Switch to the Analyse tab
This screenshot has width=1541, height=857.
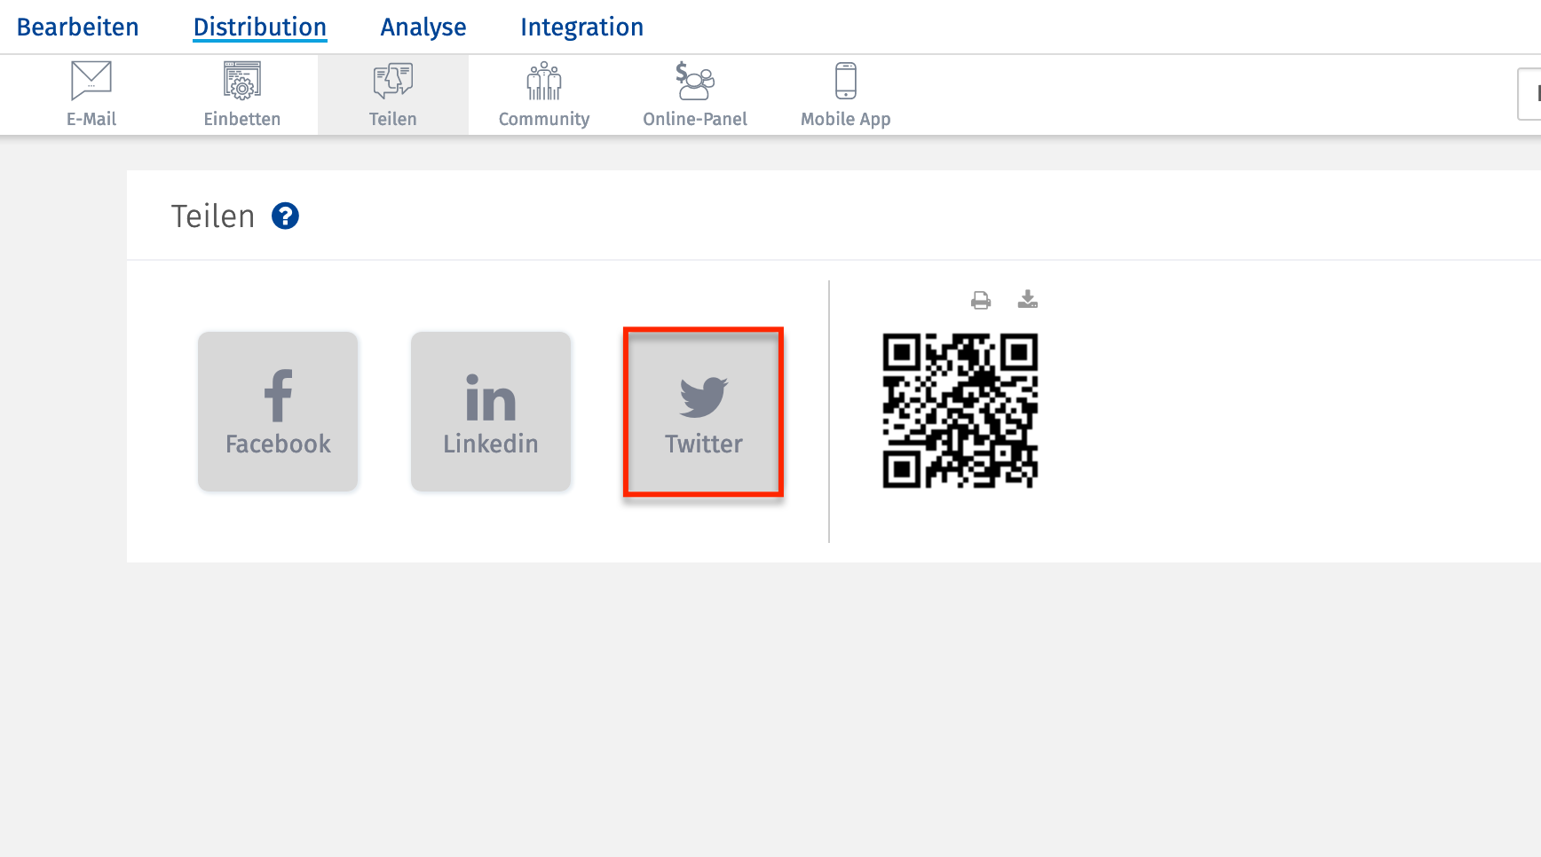(423, 26)
